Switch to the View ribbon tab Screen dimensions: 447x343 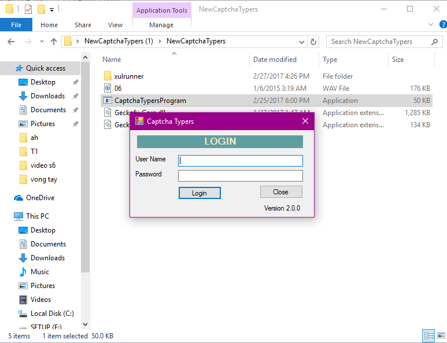115,25
